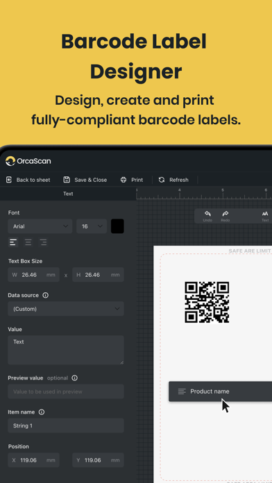Click the Refresh arrows icon

(162, 180)
